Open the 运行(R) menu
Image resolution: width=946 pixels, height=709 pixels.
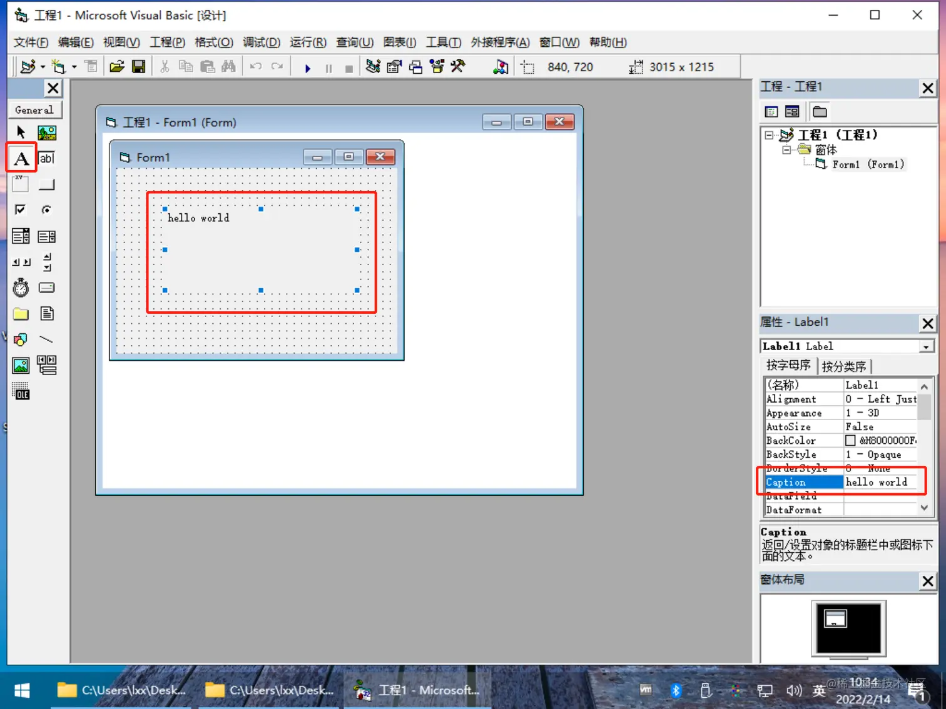(308, 42)
